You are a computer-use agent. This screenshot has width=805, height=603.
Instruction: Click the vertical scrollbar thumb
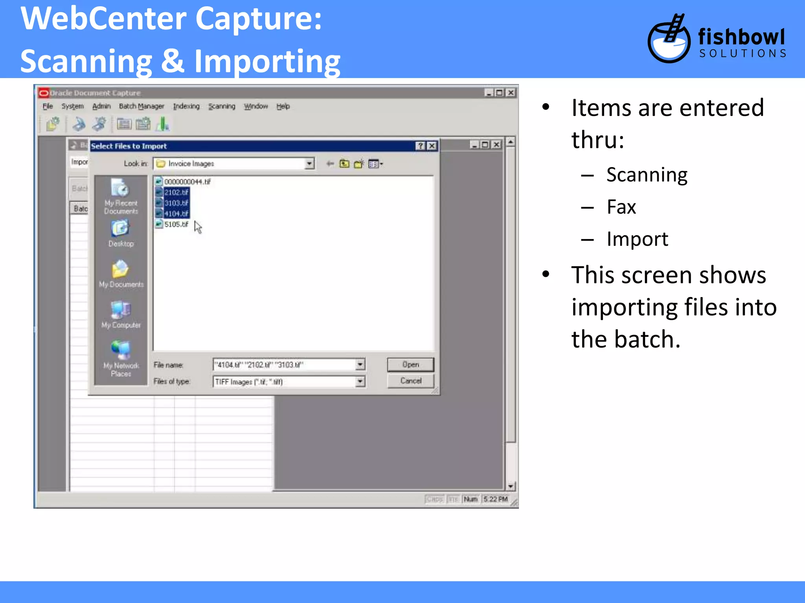(x=511, y=294)
